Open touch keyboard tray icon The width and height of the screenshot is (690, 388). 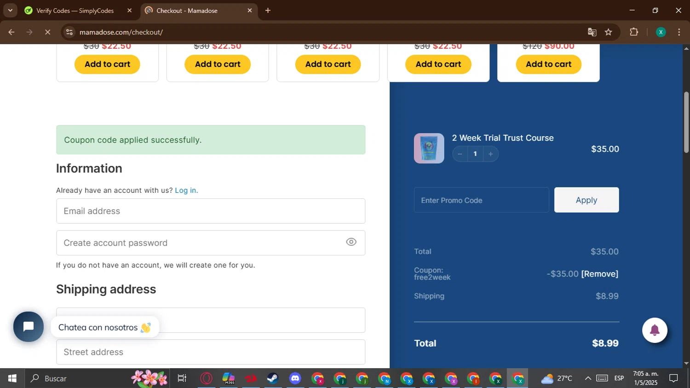click(x=602, y=378)
